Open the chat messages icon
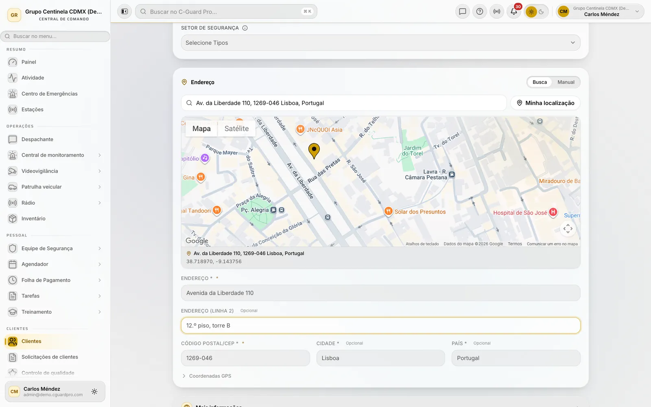The width and height of the screenshot is (651, 407). pos(462,11)
